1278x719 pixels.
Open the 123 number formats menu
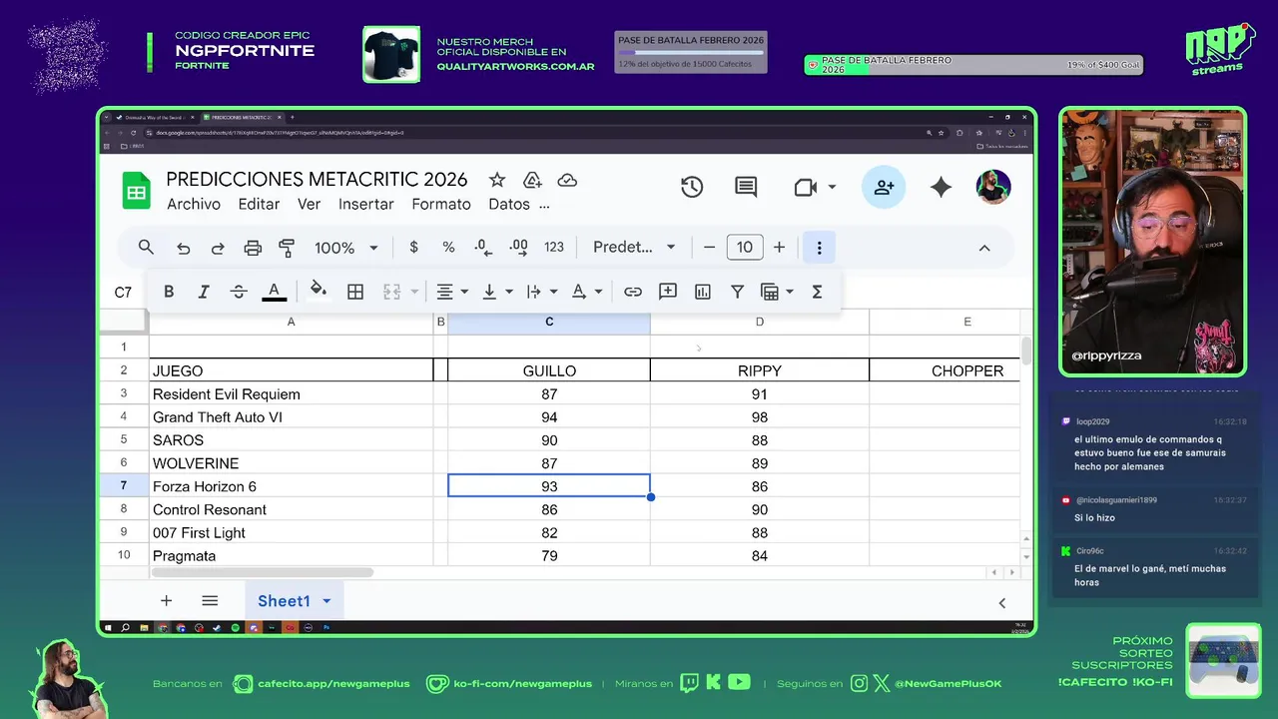click(x=554, y=247)
